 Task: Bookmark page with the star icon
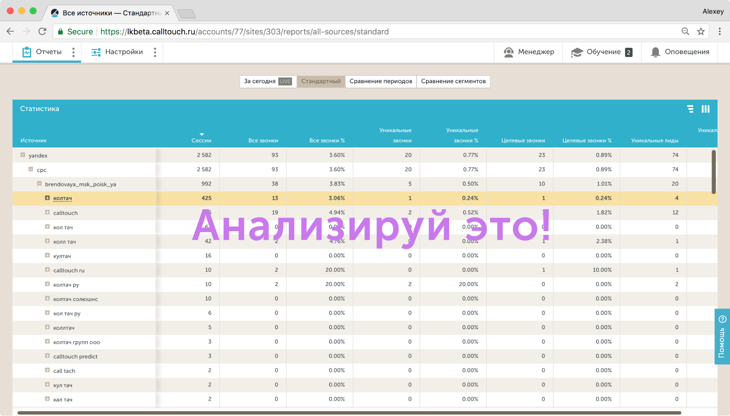[700, 32]
